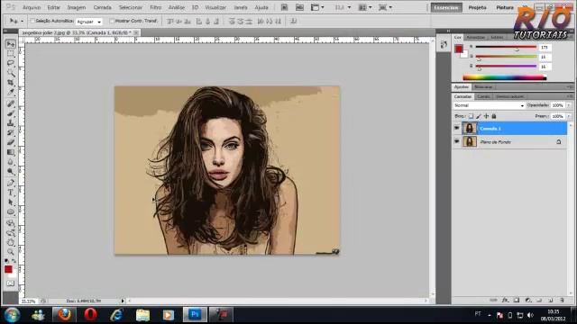Select the Zoom tool in the toolbox
Viewport: 577px width, 324px height.
pyautogui.click(x=11, y=252)
